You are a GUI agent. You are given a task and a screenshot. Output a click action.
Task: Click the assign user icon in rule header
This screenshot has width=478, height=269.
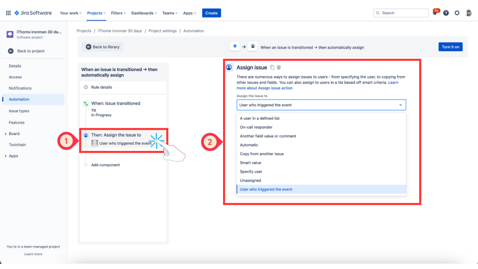point(253,46)
